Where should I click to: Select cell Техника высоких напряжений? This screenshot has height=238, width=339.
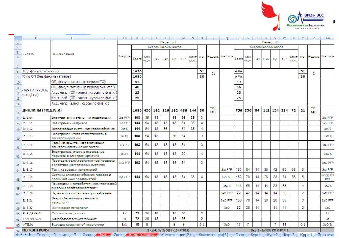(84, 170)
